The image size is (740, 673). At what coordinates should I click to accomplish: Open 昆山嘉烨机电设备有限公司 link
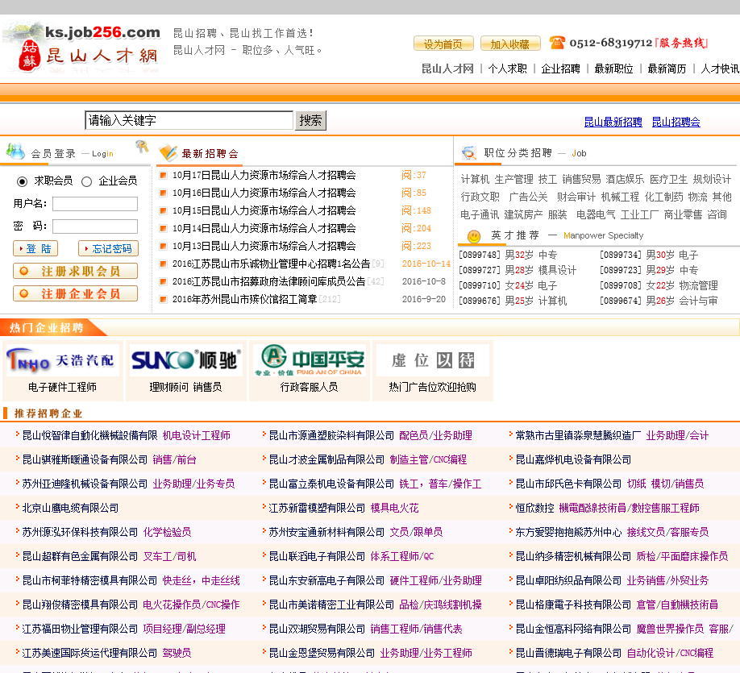point(573,459)
